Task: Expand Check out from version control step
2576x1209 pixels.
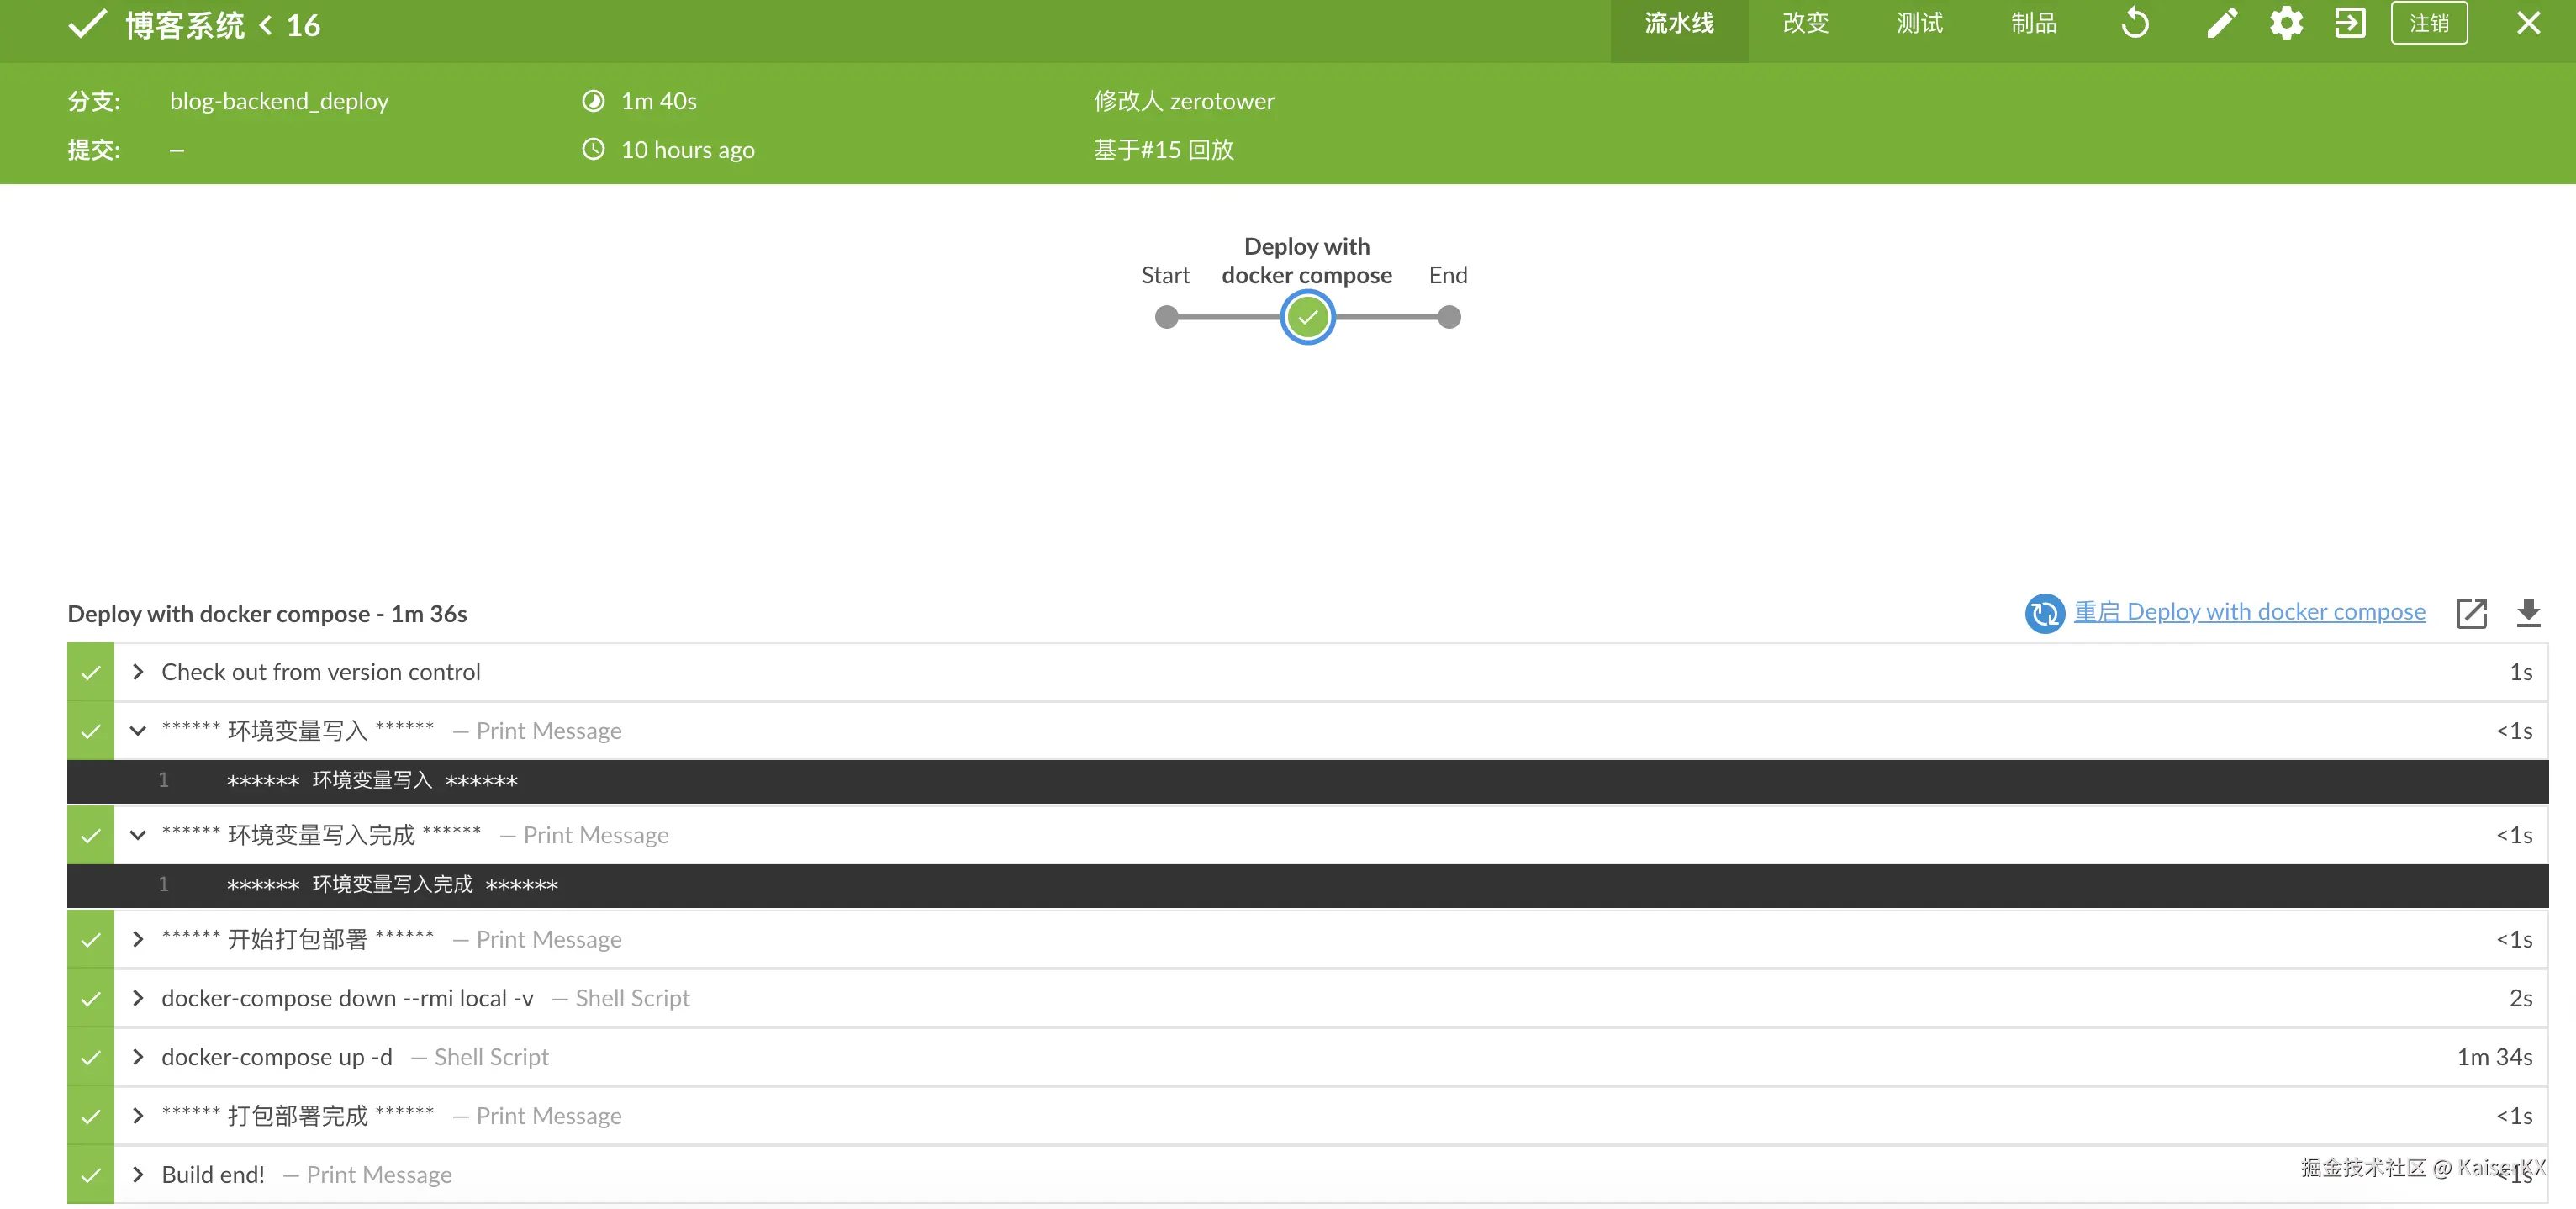Action: 138,672
